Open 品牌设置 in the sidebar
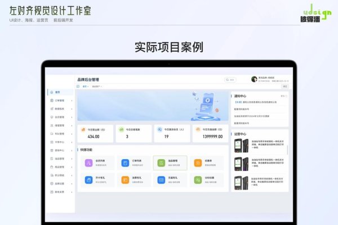The width and height of the screenshot is (338, 225). 61,184
